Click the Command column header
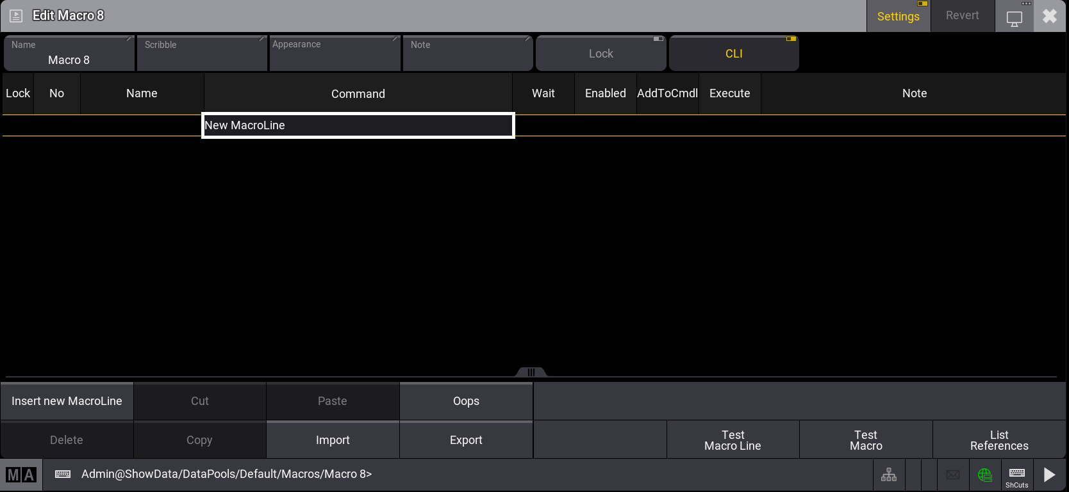Viewport: 1069px width, 492px height. (358, 94)
